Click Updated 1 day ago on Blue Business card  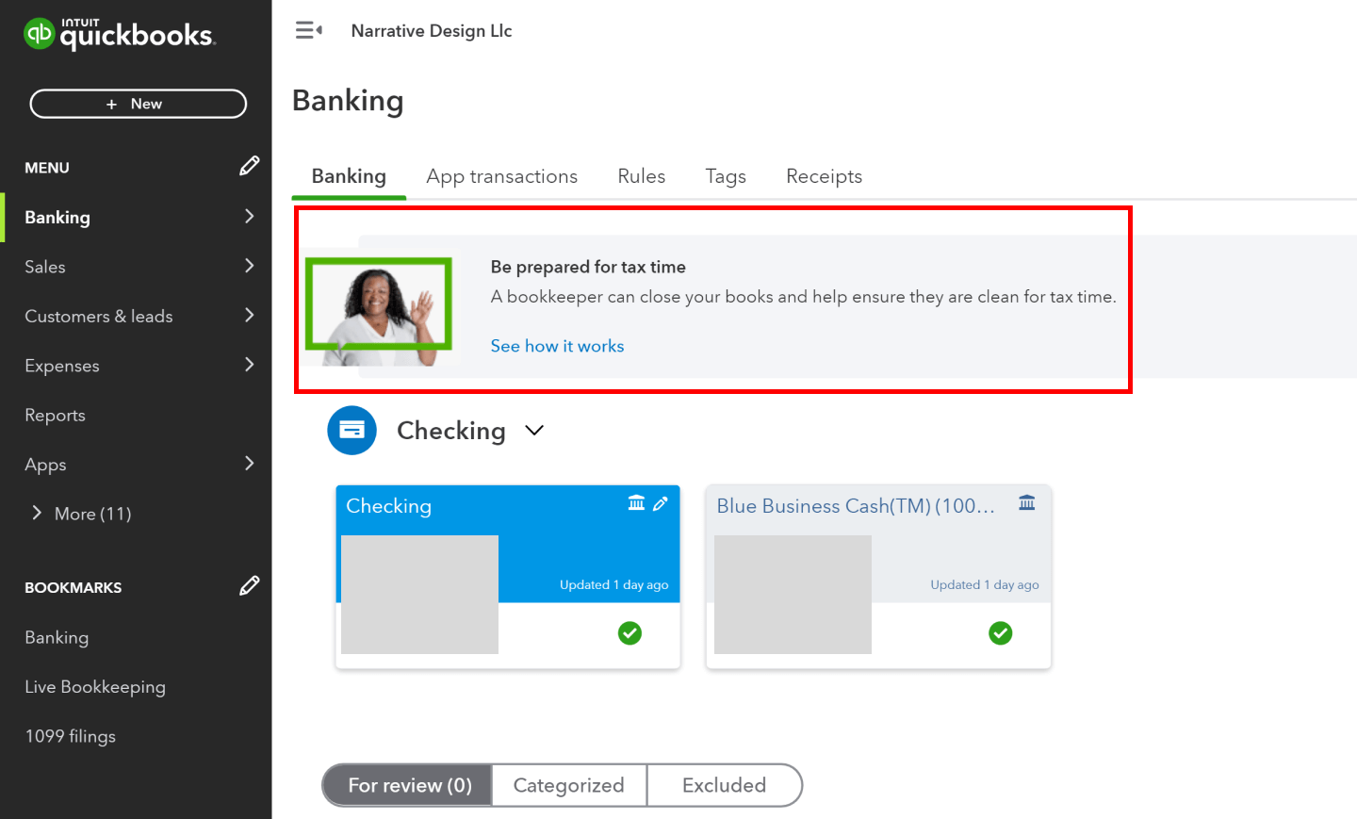click(985, 584)
